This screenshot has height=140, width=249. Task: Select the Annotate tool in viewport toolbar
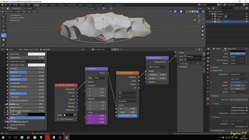[4, 45]
